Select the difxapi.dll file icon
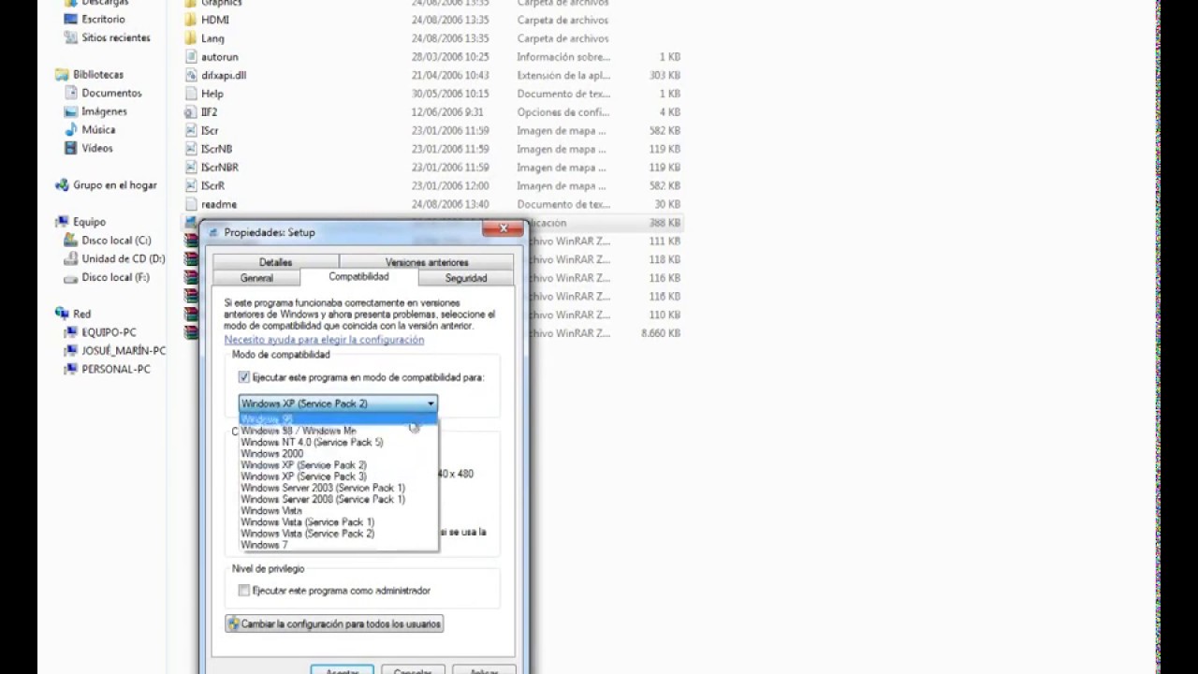Viewport: 1198px width, 674px height. pyautogui.click(x=191, y=75)
